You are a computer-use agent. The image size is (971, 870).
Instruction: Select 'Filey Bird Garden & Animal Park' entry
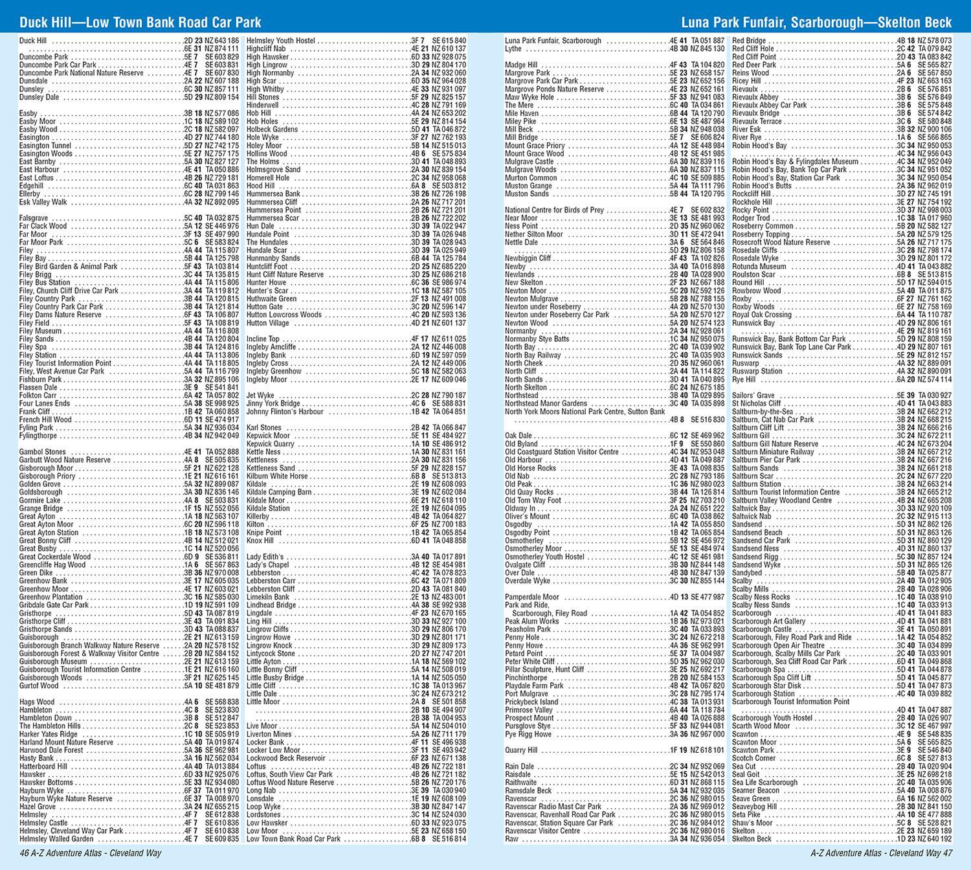click(x=129, y=266)
